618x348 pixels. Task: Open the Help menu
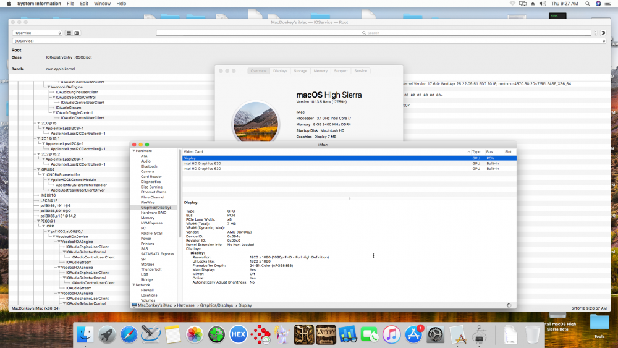pyautogui.click(x=121, y=4)
